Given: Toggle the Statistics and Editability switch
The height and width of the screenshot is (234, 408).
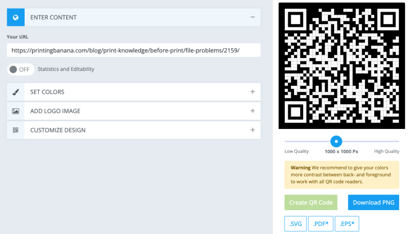Looking at the screenshot, I should click(21, 69).
